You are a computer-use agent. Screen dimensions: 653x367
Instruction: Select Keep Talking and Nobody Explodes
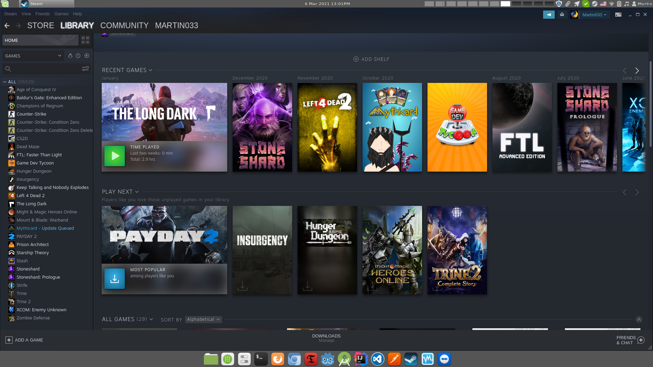click(52, 188)
